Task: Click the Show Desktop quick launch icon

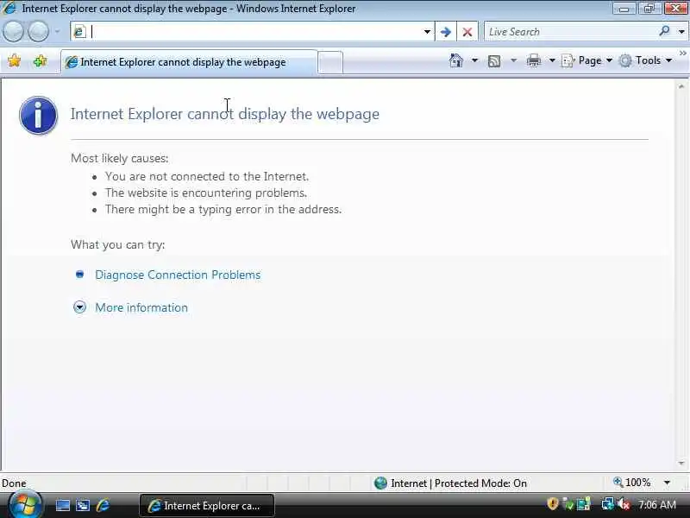Action: (62, 505)
